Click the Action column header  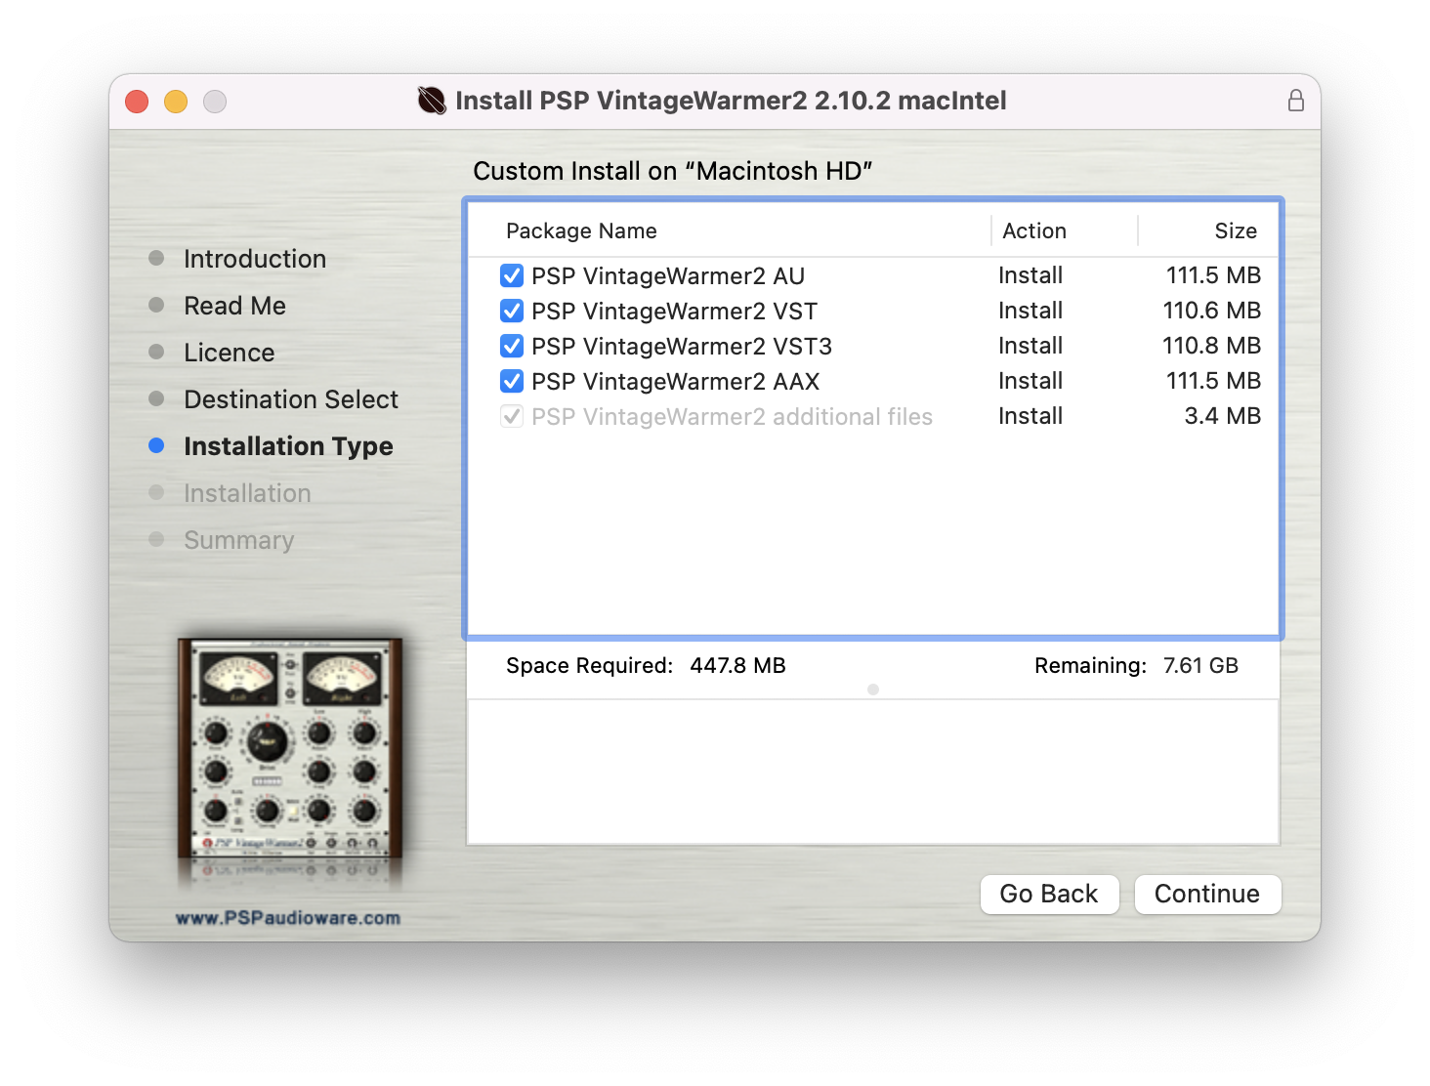tap(1034, 231)
